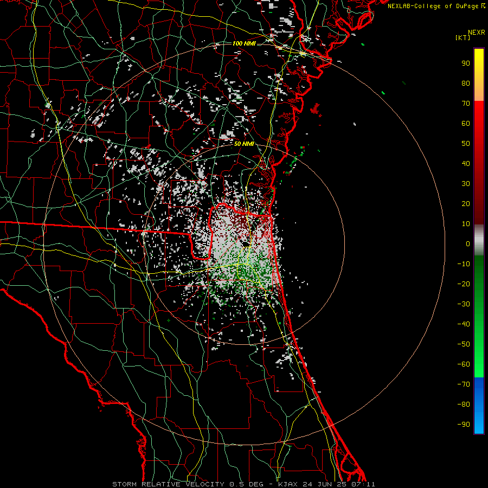This screenshot has height=488, width=488.
Task: Click the [KT] units label
Action: [463, 37]
